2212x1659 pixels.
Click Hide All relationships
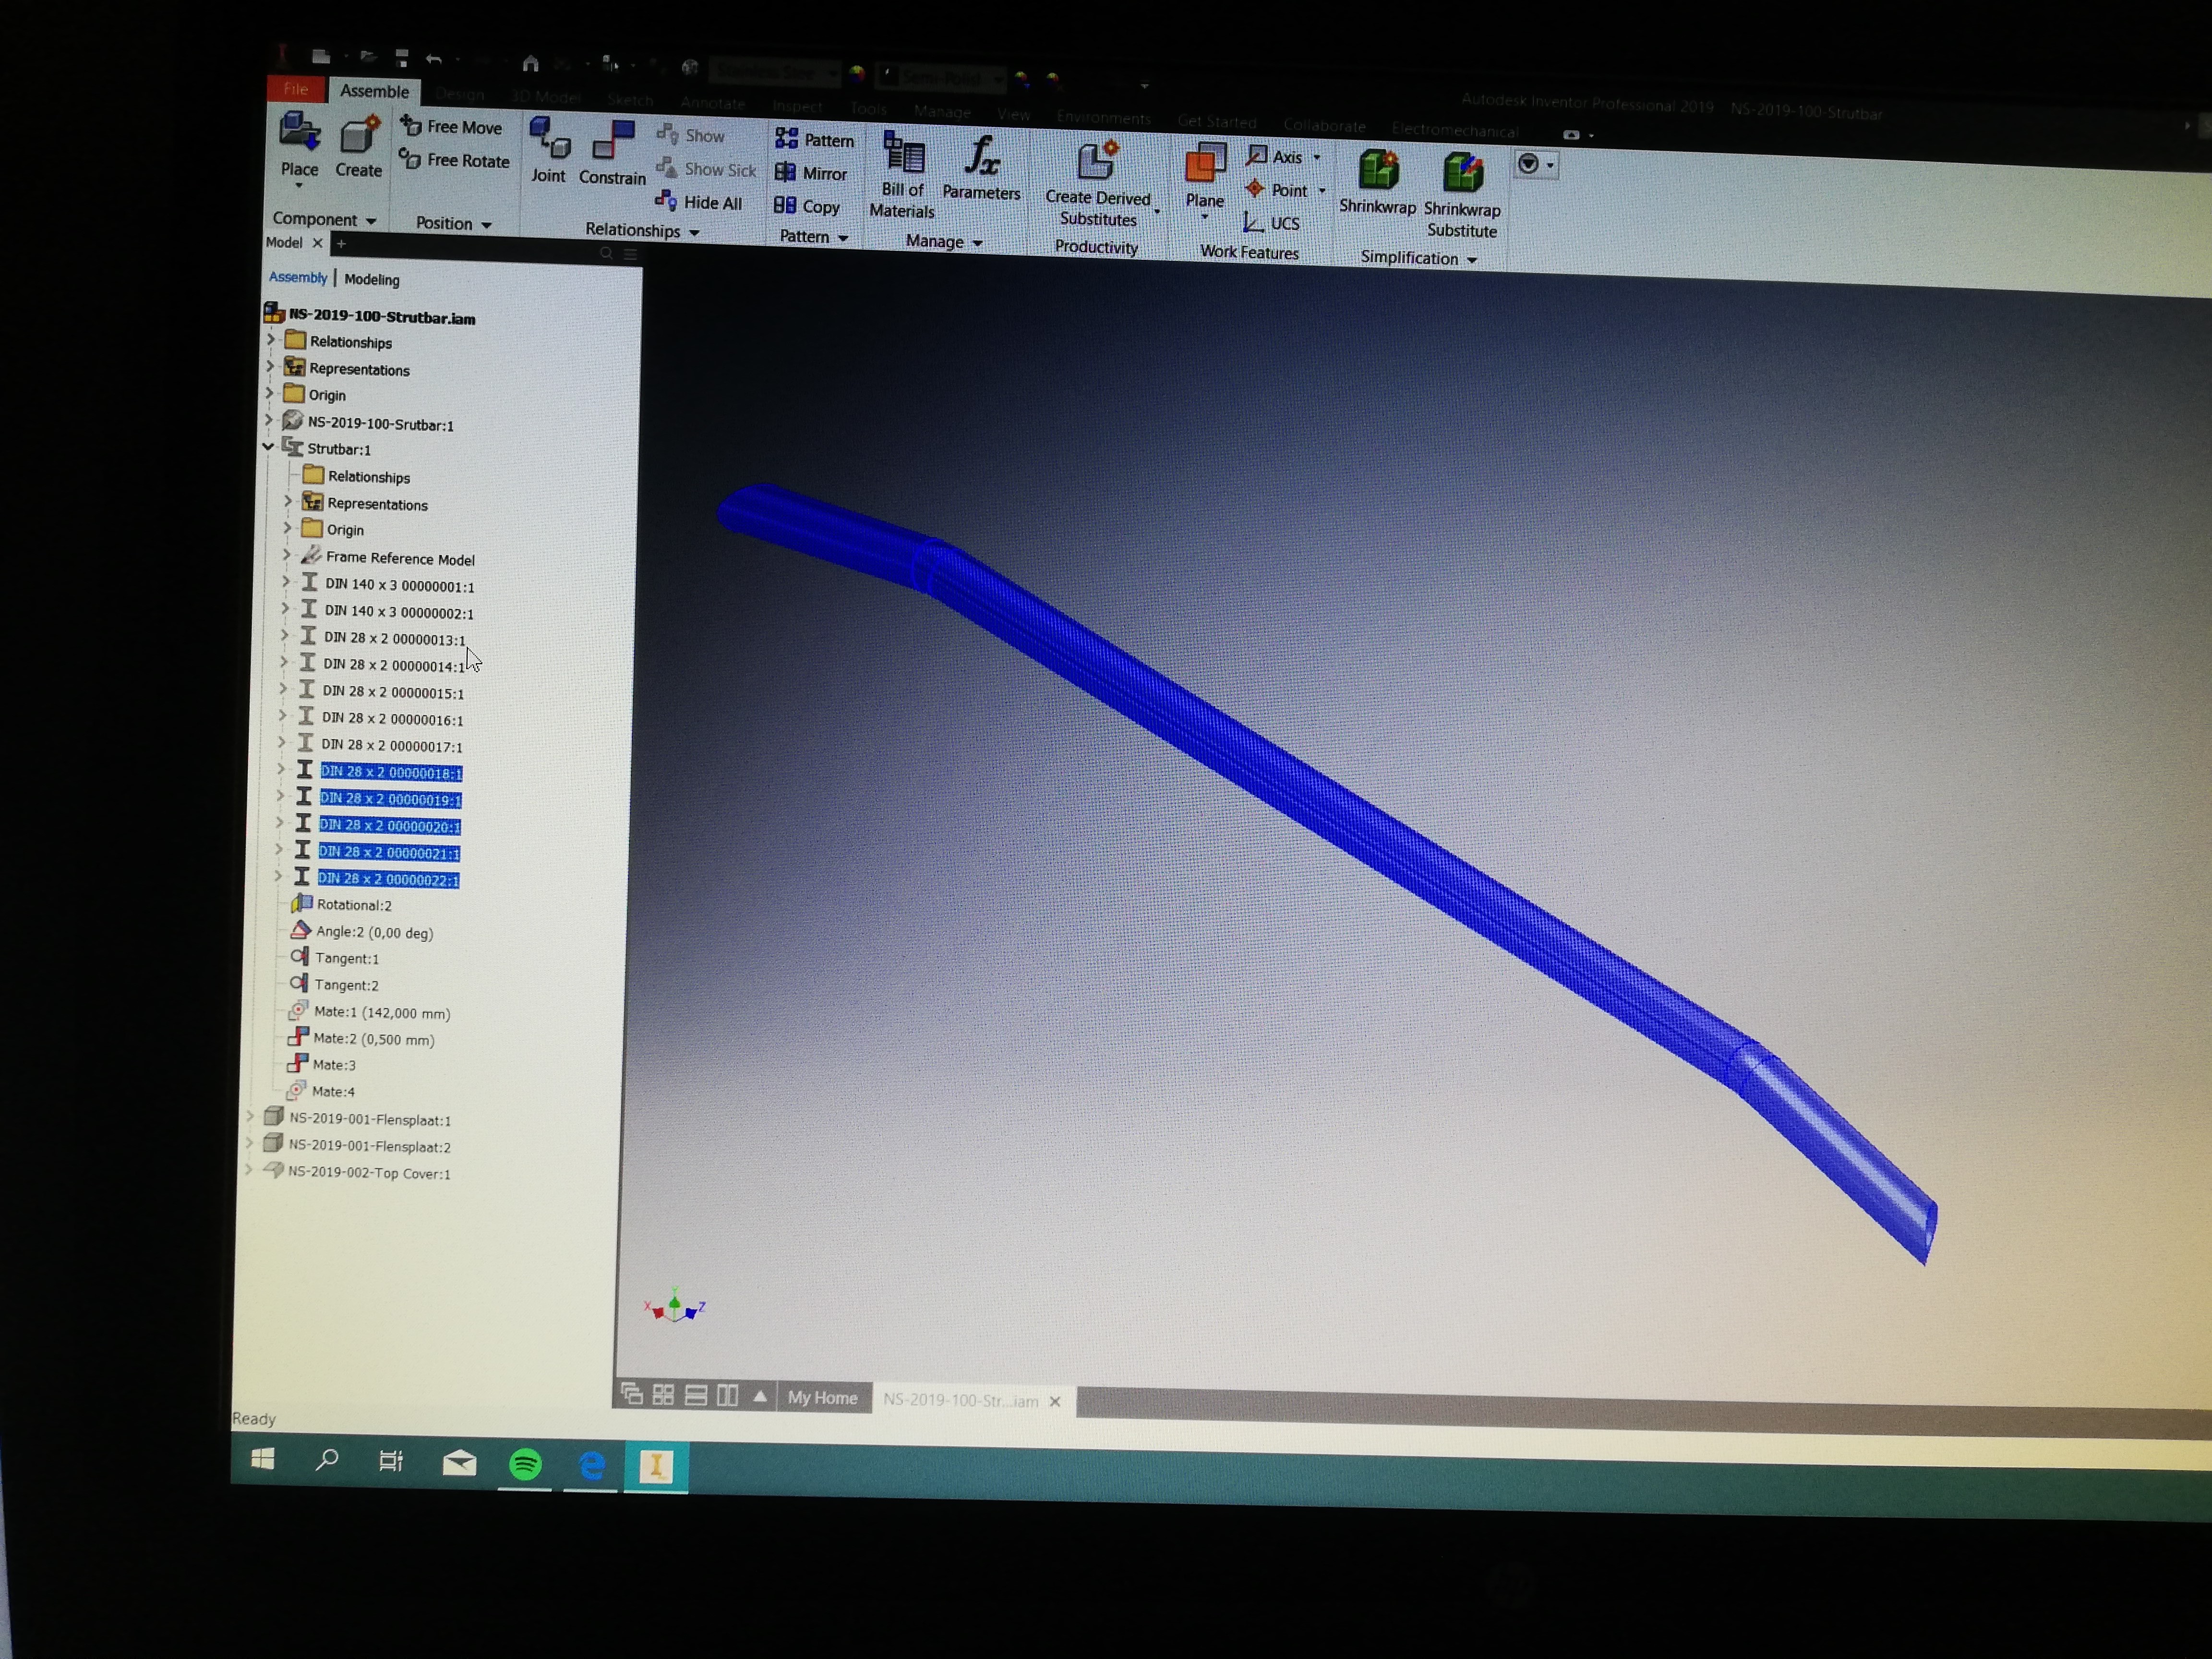click(699, 202)
